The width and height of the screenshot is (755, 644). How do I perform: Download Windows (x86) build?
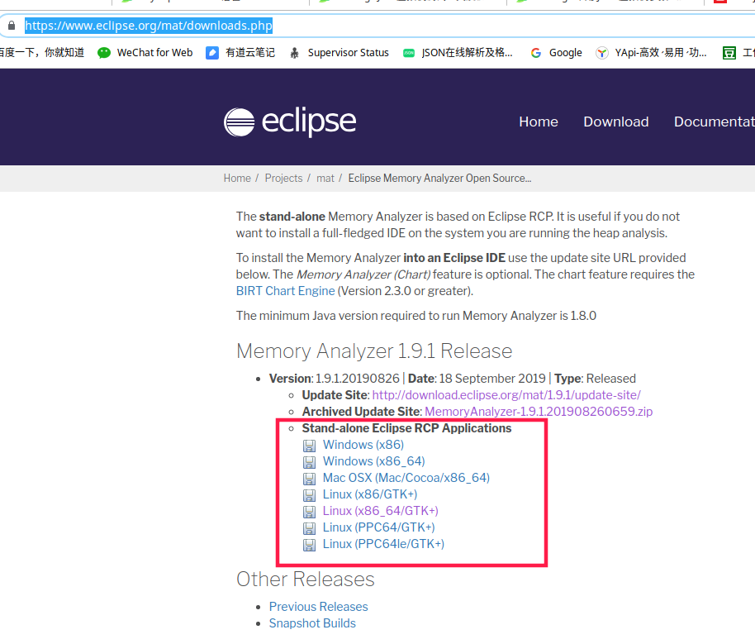[x=363, y=445]
